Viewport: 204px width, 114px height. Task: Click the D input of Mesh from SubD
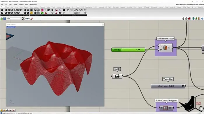(161, 50)
